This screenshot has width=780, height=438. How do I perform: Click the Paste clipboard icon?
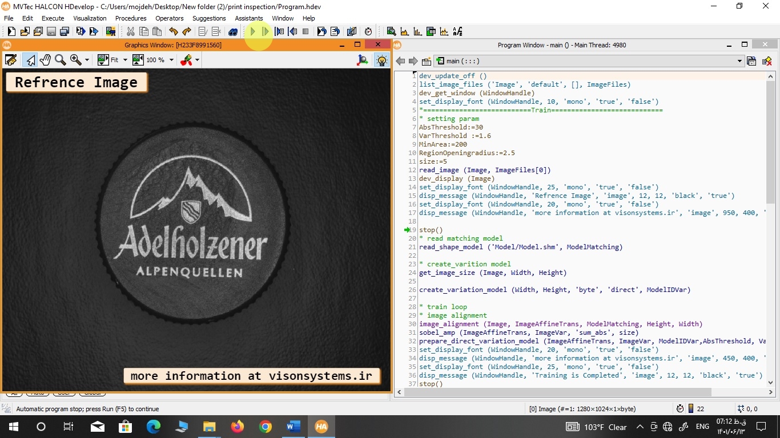click(x=157, y=32)
